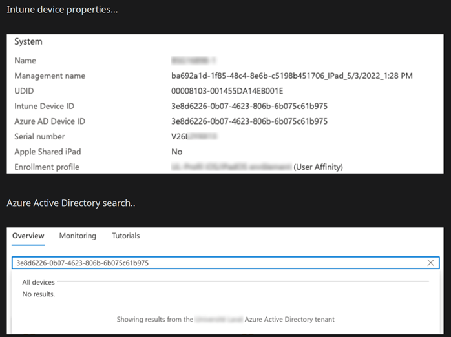The height and width of the screenshot is (337, 451).
Task: Click the Enrollment profile label
Action: pyautogui.click(x=47, y=167)
